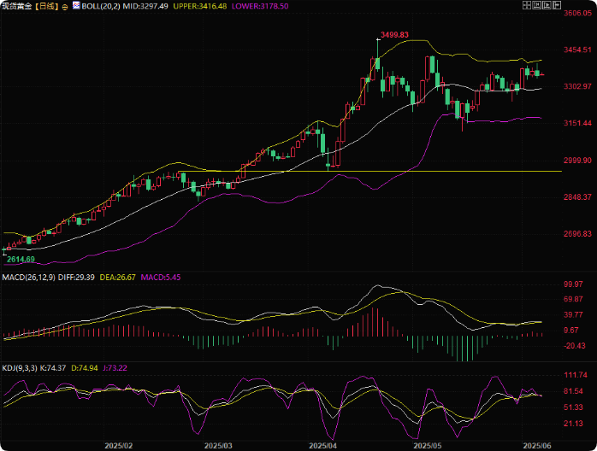Select the 2025/02 date on time axis
This screenshot has height=451, width=597.
pyautogui.click(x=118, y=445)
